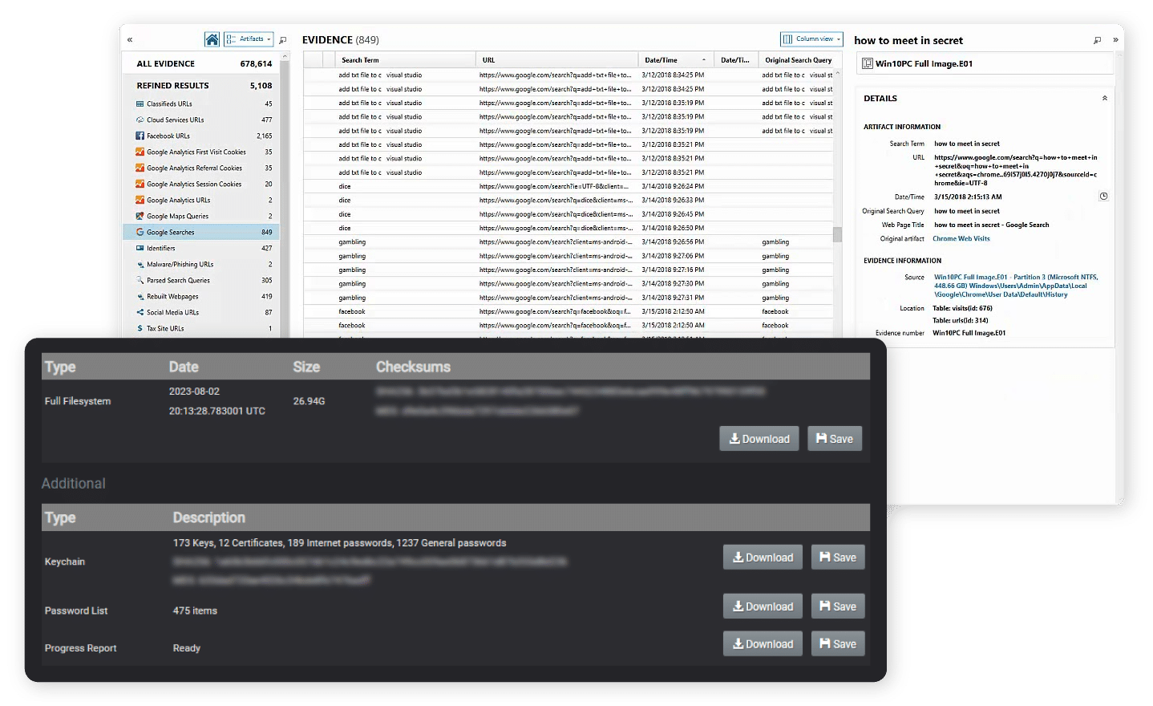The width and height of the screenshot is (1153, 706).
Task: Click the Win10PC Full Image.E01 source icon
Action: (867, 64)
